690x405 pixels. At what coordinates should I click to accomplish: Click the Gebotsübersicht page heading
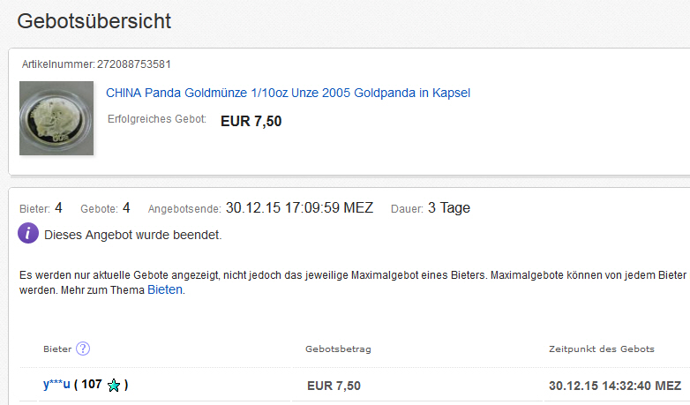(94, 20)
